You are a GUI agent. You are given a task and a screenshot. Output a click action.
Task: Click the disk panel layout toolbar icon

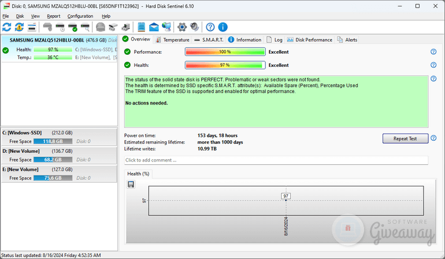[32, 27]
